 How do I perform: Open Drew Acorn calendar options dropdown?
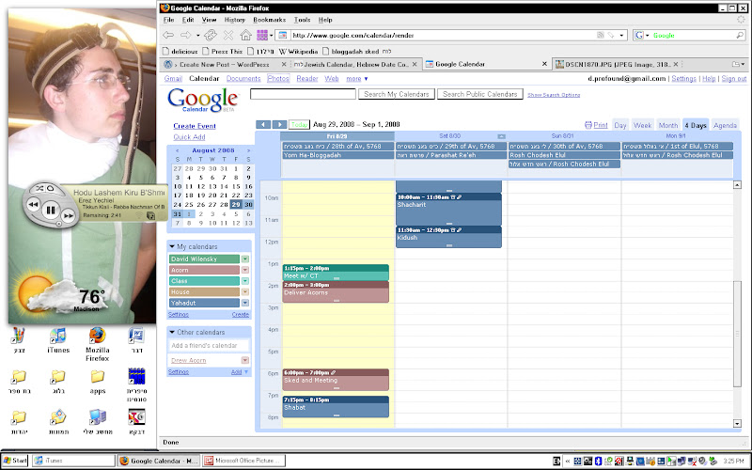pos(245,361)
